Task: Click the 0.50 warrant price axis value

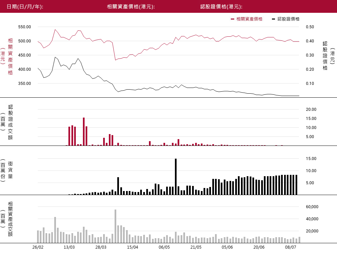Action: pos(310,27)
